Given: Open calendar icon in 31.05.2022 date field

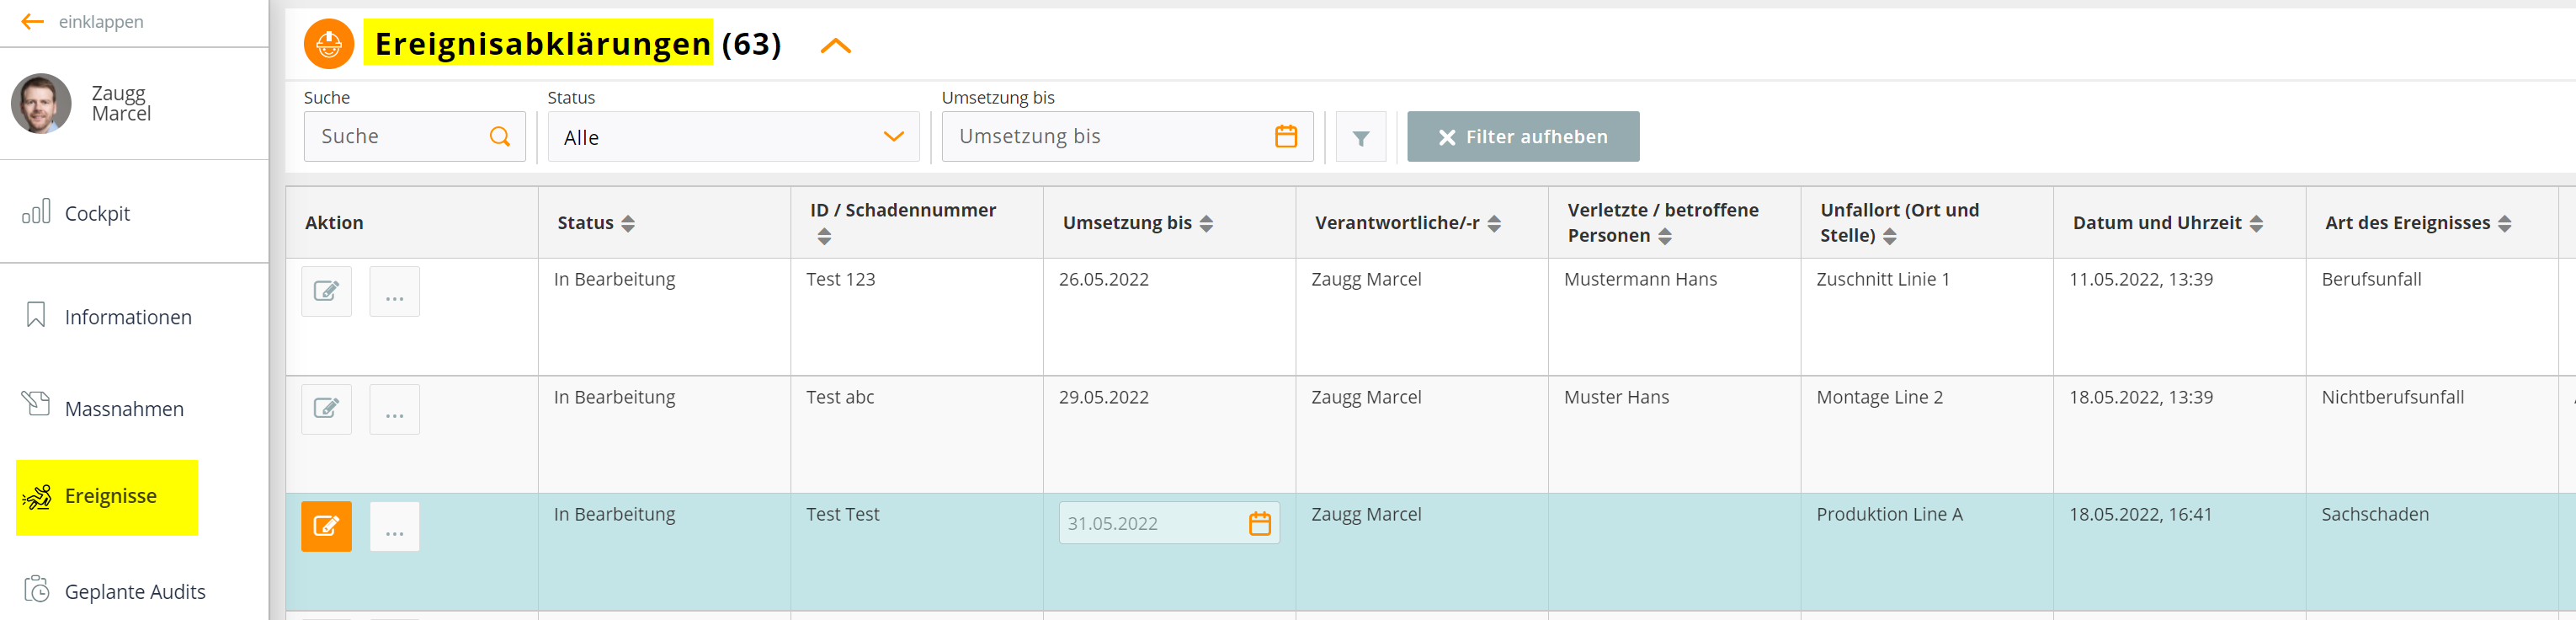Looking at the screenshot, I should point(1259,523).
